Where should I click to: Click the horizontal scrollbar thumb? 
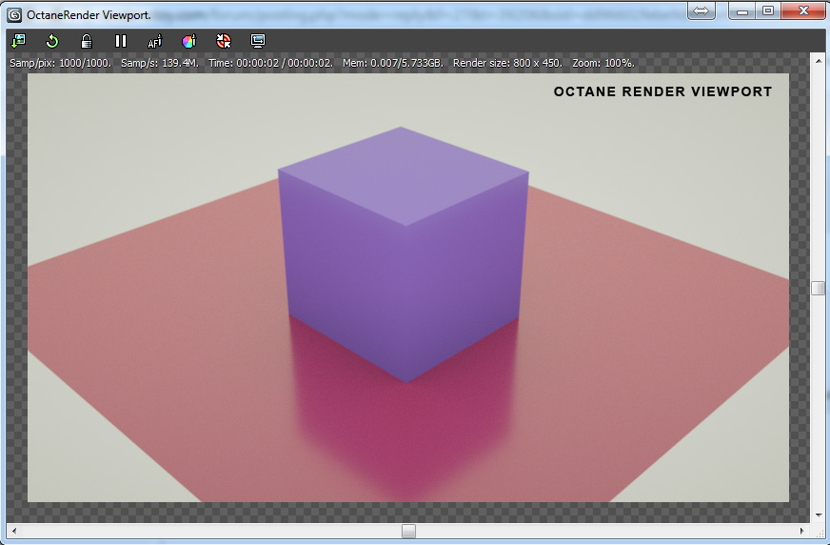pyautogui.click(x=408, y=531)
